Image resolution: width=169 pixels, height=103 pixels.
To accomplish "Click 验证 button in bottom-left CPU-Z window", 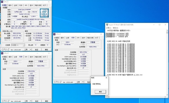I will pos(37,101).
